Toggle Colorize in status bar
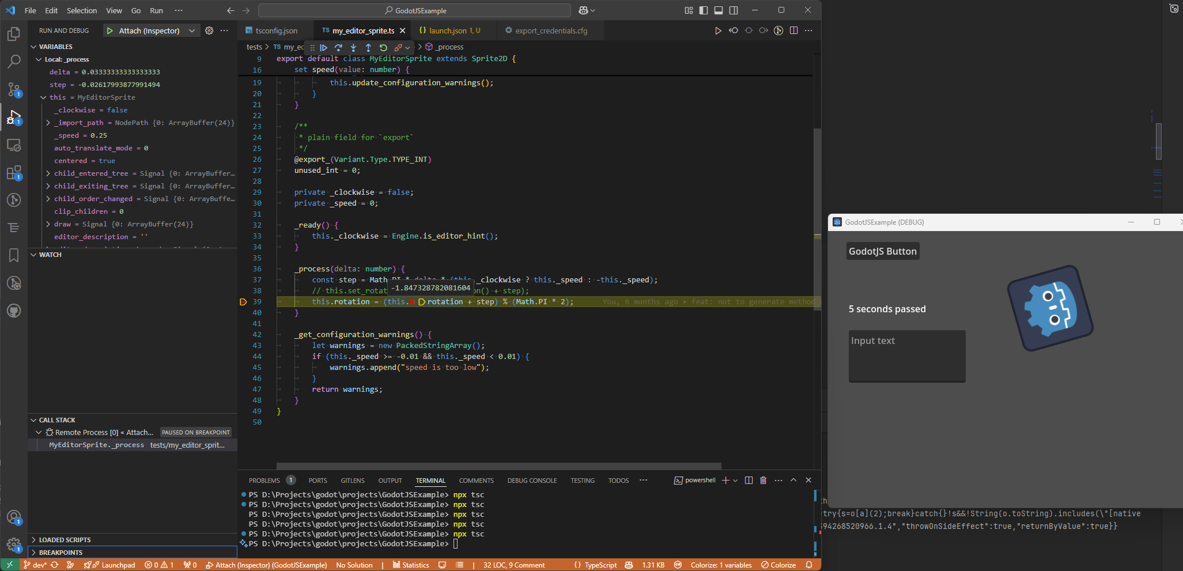 click(x=778, y=565)
